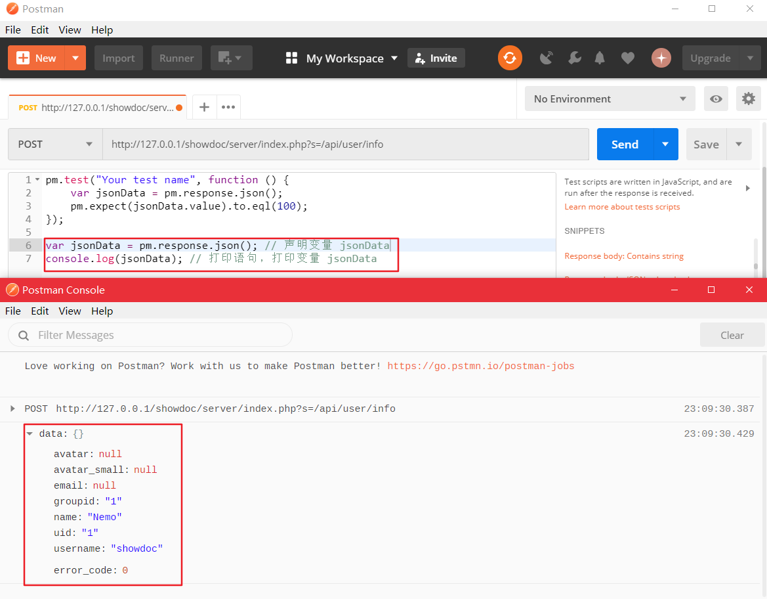
Task: Open the POST method selector dropdown
Action: (54, 144)
